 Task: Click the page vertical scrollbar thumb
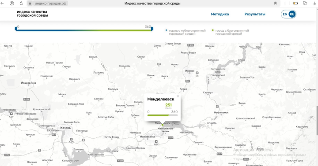pyautogui.click(x=317, y=121)
